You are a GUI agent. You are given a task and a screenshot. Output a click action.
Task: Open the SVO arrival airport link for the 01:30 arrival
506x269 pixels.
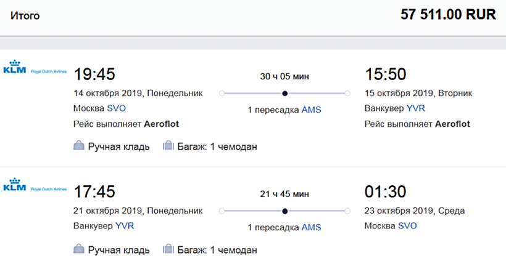407,226
